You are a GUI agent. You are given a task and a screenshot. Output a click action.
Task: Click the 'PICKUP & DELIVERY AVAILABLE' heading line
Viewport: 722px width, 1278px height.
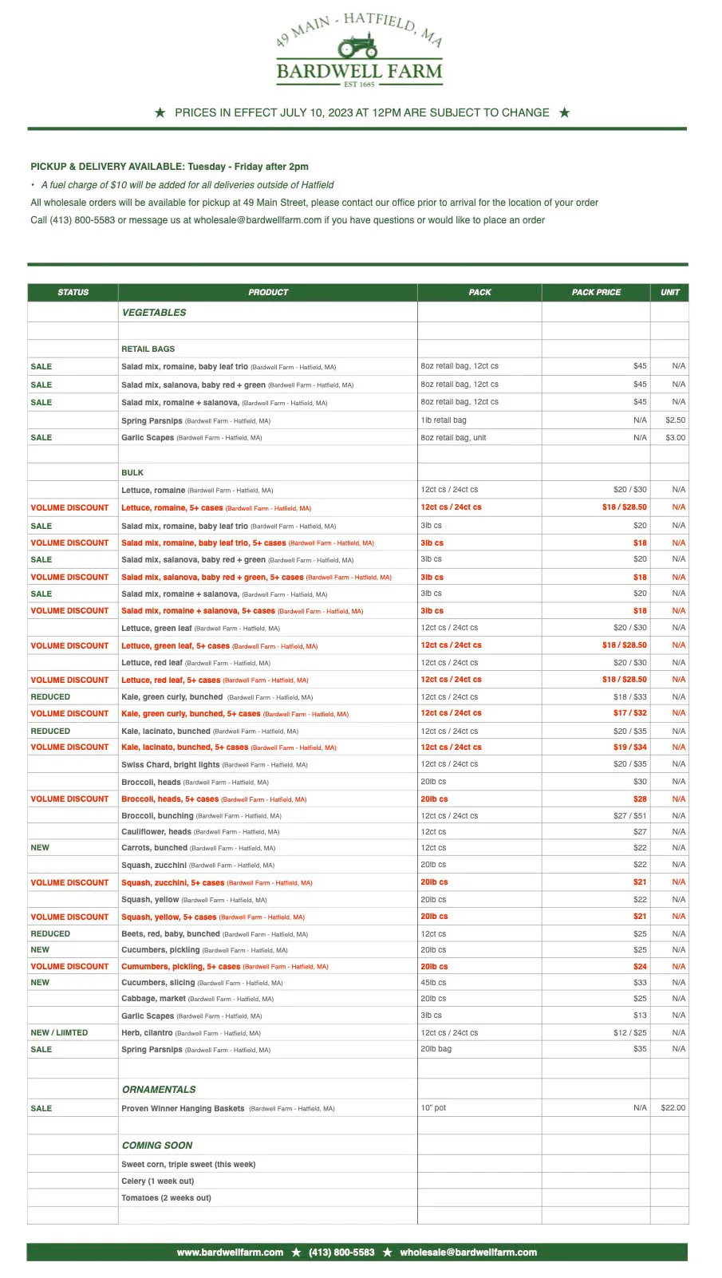[x=169, y=167]
